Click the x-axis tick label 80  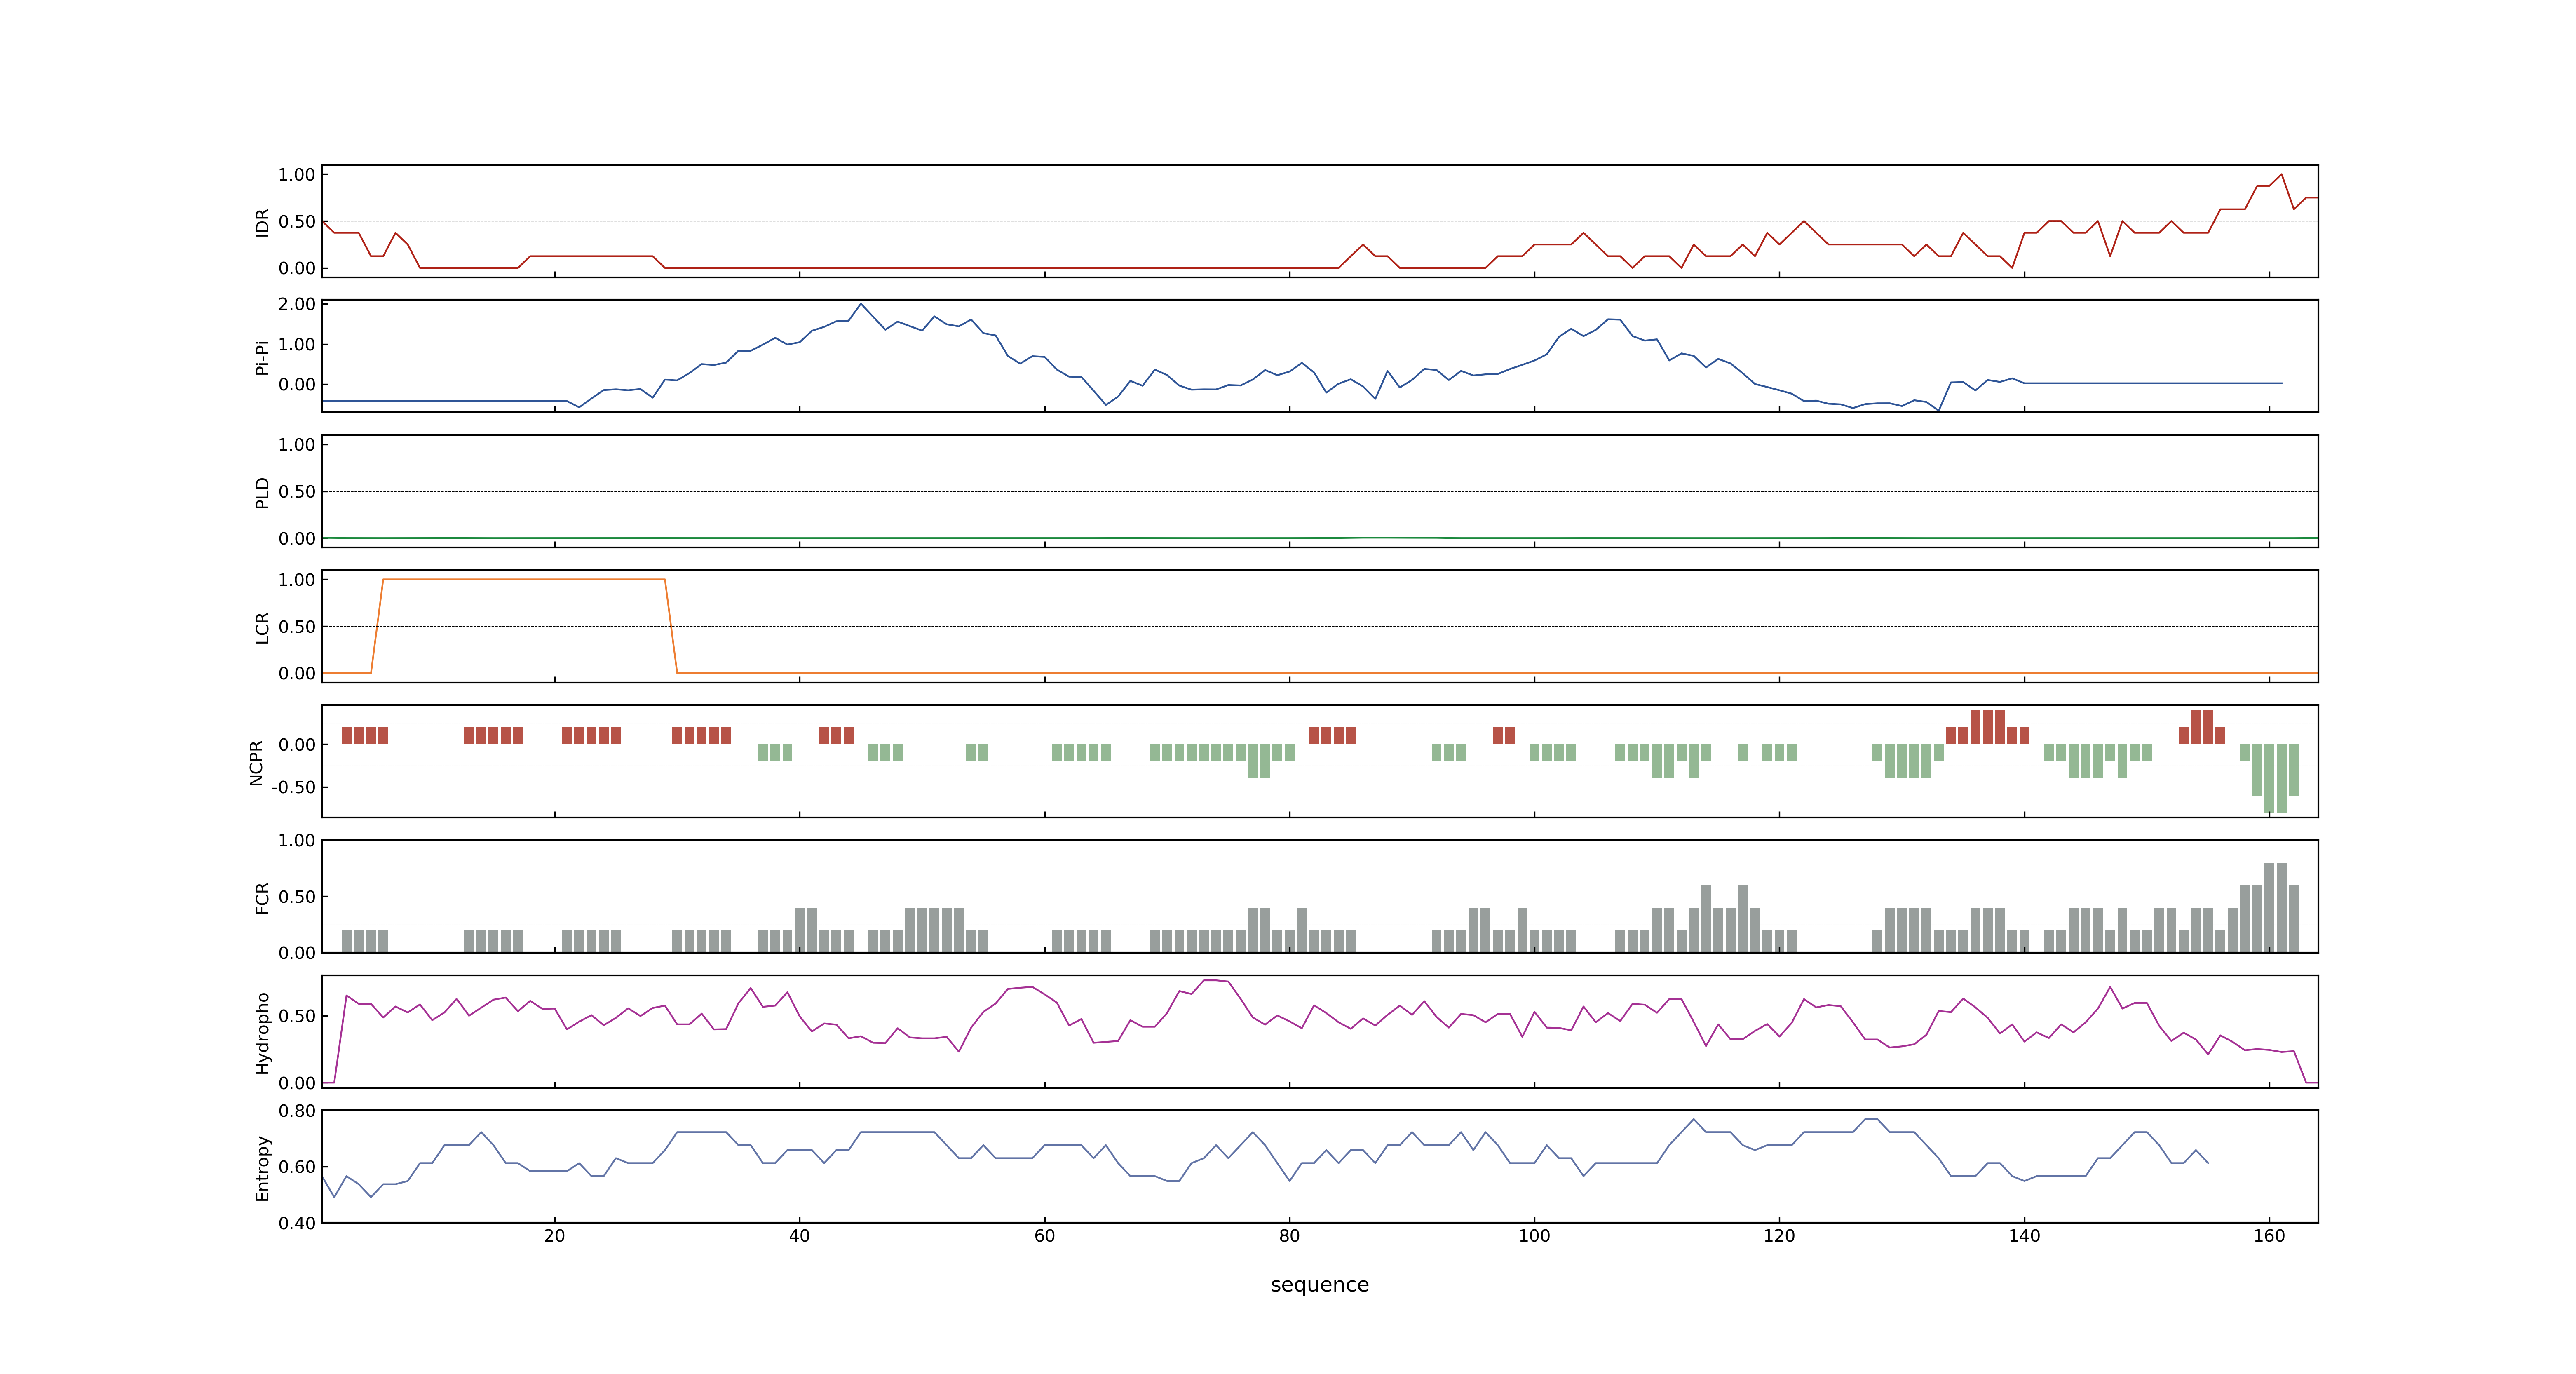pyautogui.click(x=1289, y=1236)
